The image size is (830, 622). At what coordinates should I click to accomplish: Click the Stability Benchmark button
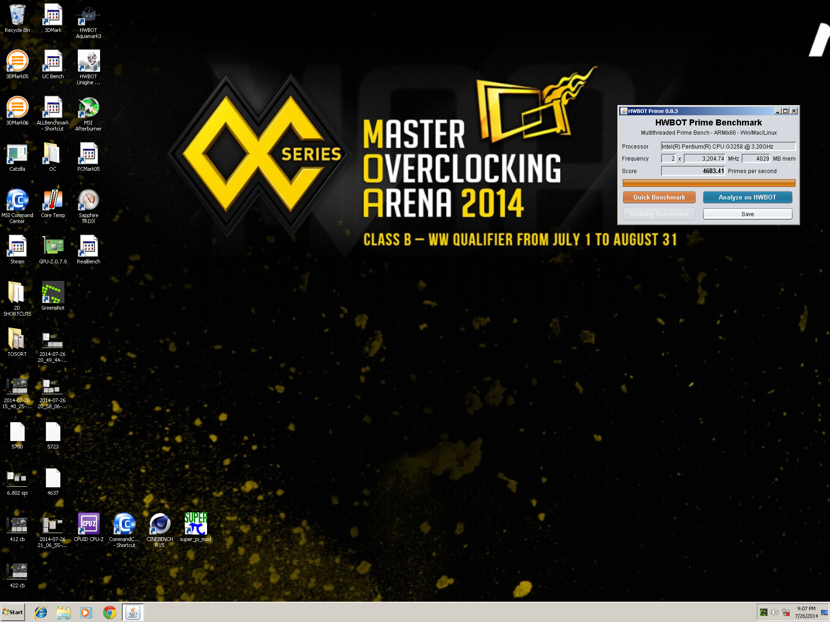point(659,214)
